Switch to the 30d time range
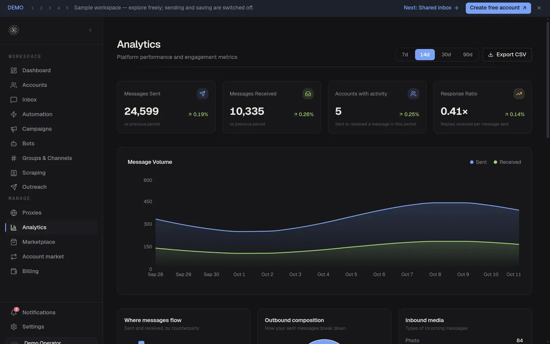This screenshot has width=550, height=344. click(x=446, y=55)
